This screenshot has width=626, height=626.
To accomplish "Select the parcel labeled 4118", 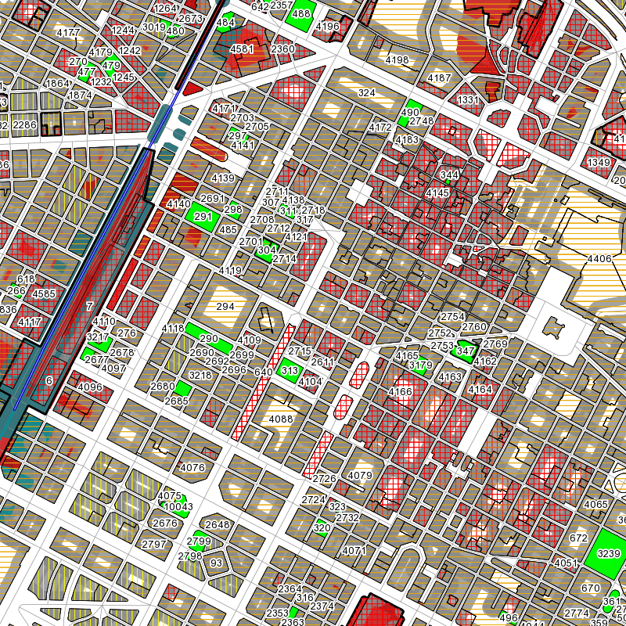I will (173, 328).
